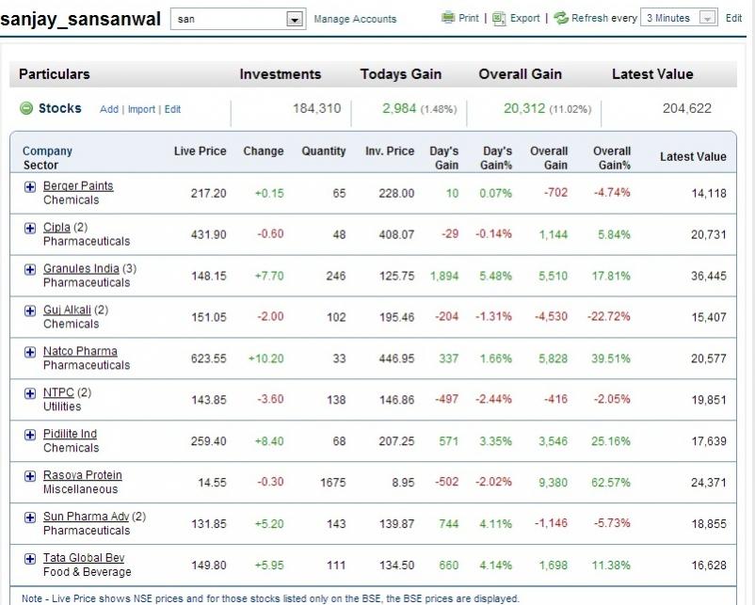Open the refresh interval '3 Minutes' dropdown
The image size is (755, 605).
pyautogui.click(x=707, y=18)
